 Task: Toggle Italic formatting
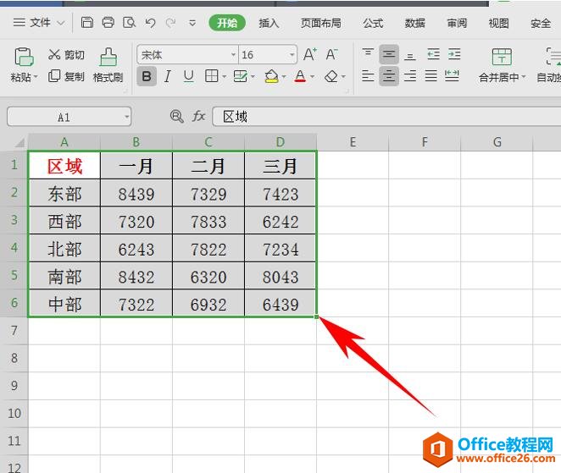(167, 76)
